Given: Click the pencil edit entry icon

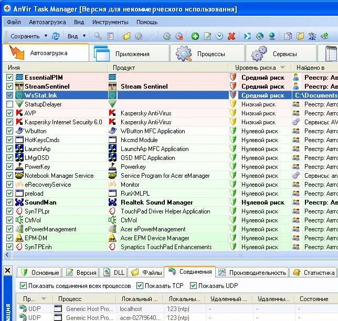Looking at the screenshot, I should [x=207, y=36].
